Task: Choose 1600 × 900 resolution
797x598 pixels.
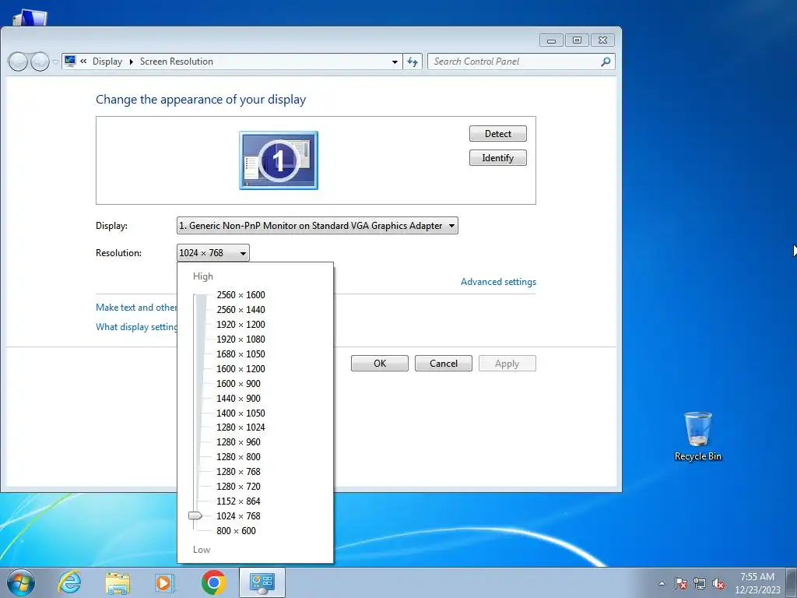Action: coord(238,383)
